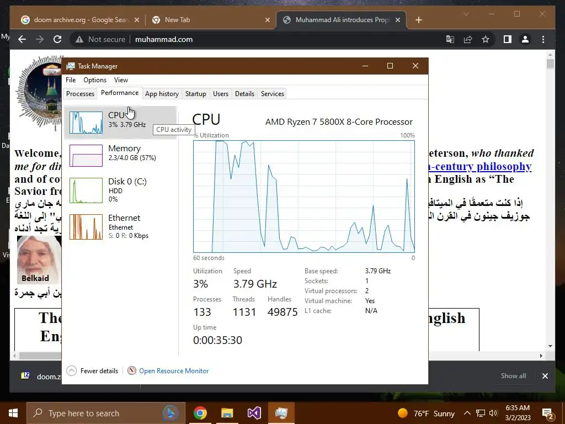
Task: Reload the muhammad.com page
Action: pos(57,39)
